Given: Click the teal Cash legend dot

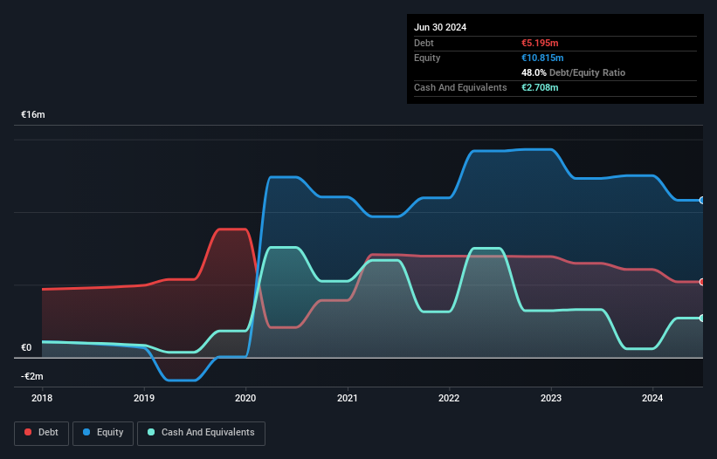Looking at the screenshot, I should 151,432.
